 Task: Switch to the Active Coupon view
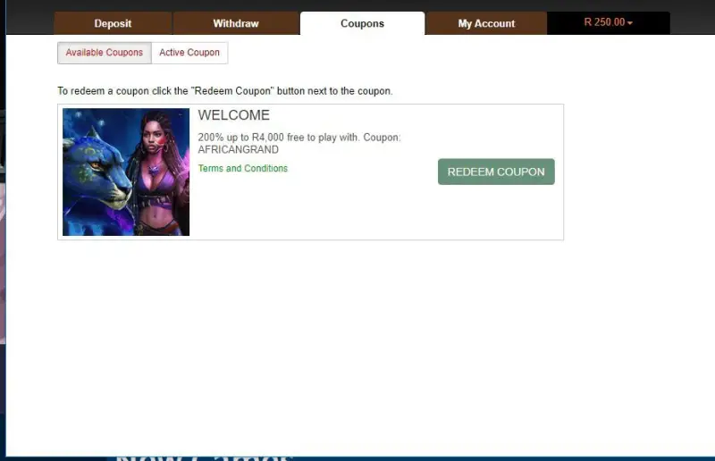pos(189,53)
